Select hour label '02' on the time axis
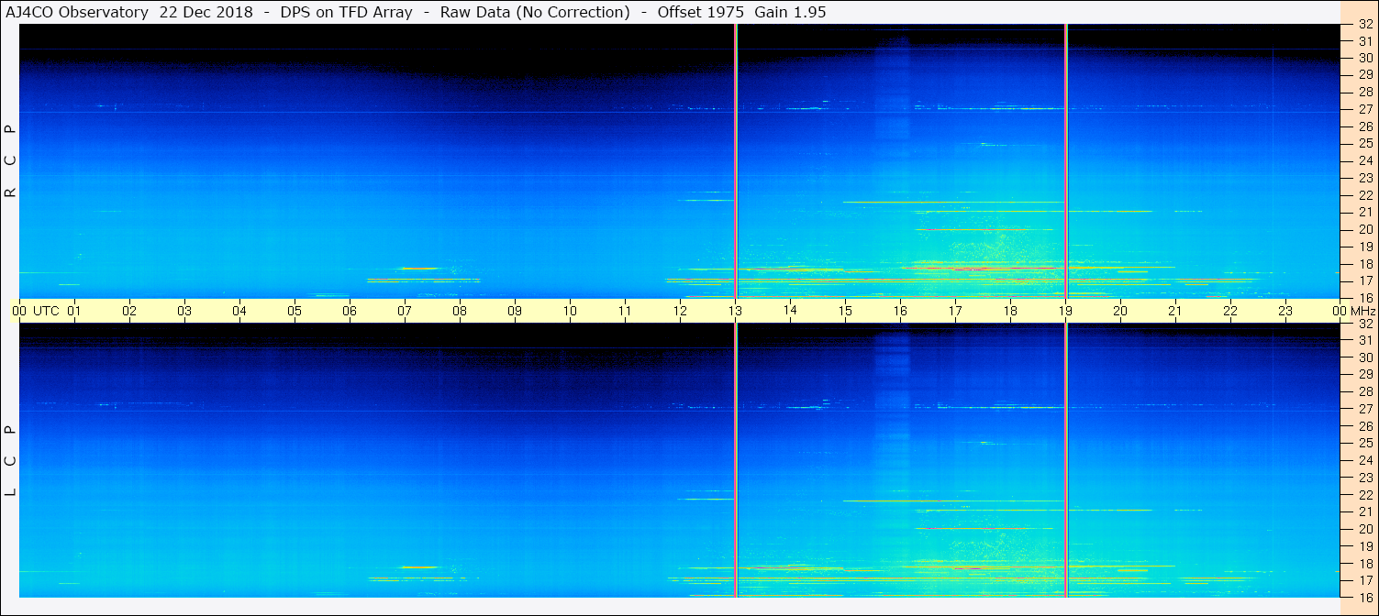Viewport: 1379px width, 616px height. [129, 311]
